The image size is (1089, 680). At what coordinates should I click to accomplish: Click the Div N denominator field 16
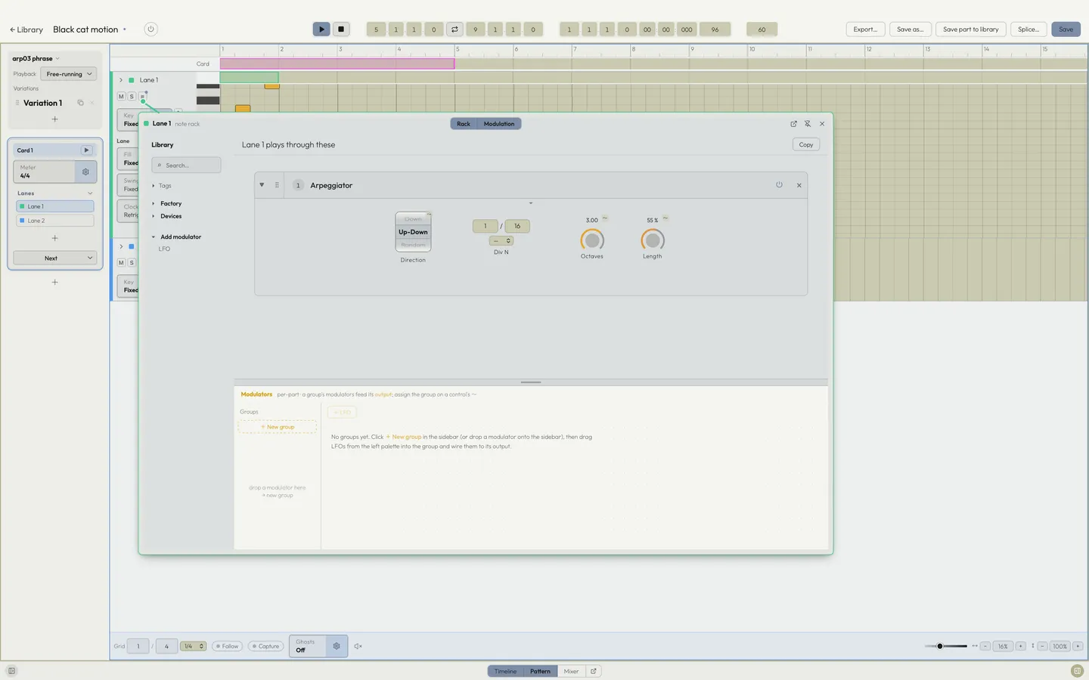coord(517,226)
